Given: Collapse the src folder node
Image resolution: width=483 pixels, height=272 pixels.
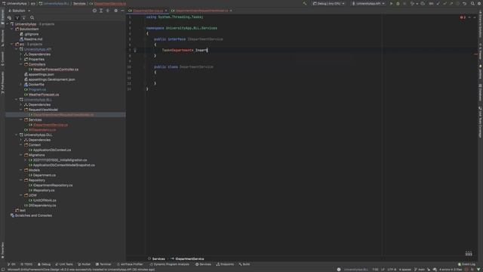Looking at the screenshot, I should point(12,44).
